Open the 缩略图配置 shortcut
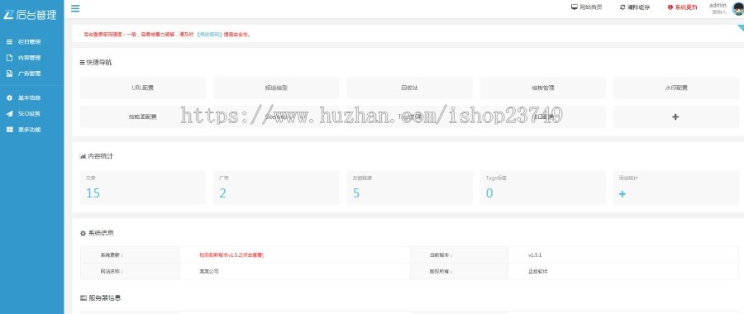Screen dimensions: 744x314 [143, 117]
